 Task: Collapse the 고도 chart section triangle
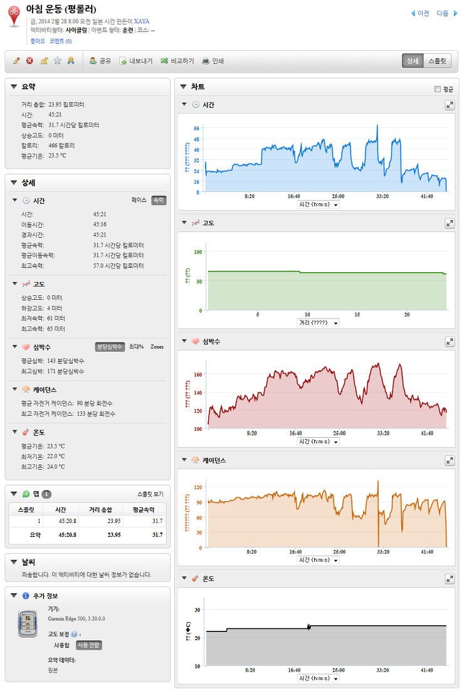click(x=184, y=223)
